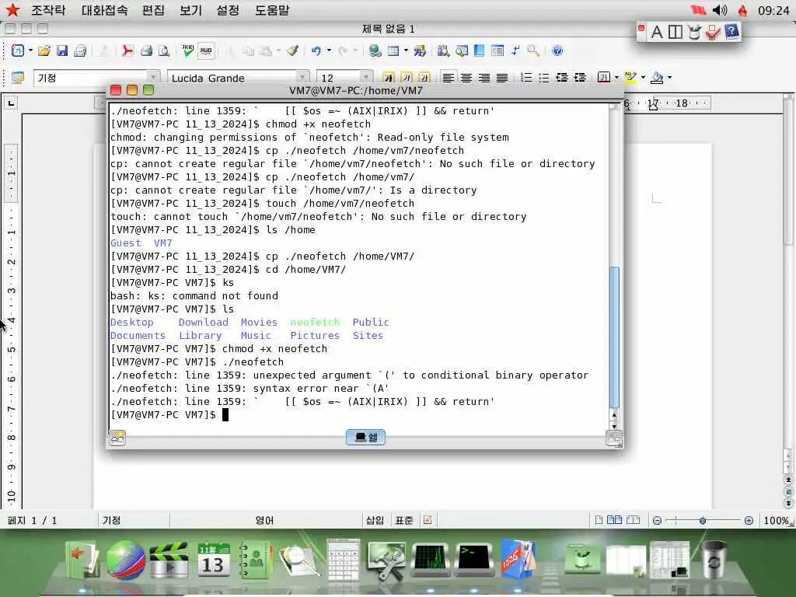Open the 보기 menu

pyautogui.click(x=191, y=10)
